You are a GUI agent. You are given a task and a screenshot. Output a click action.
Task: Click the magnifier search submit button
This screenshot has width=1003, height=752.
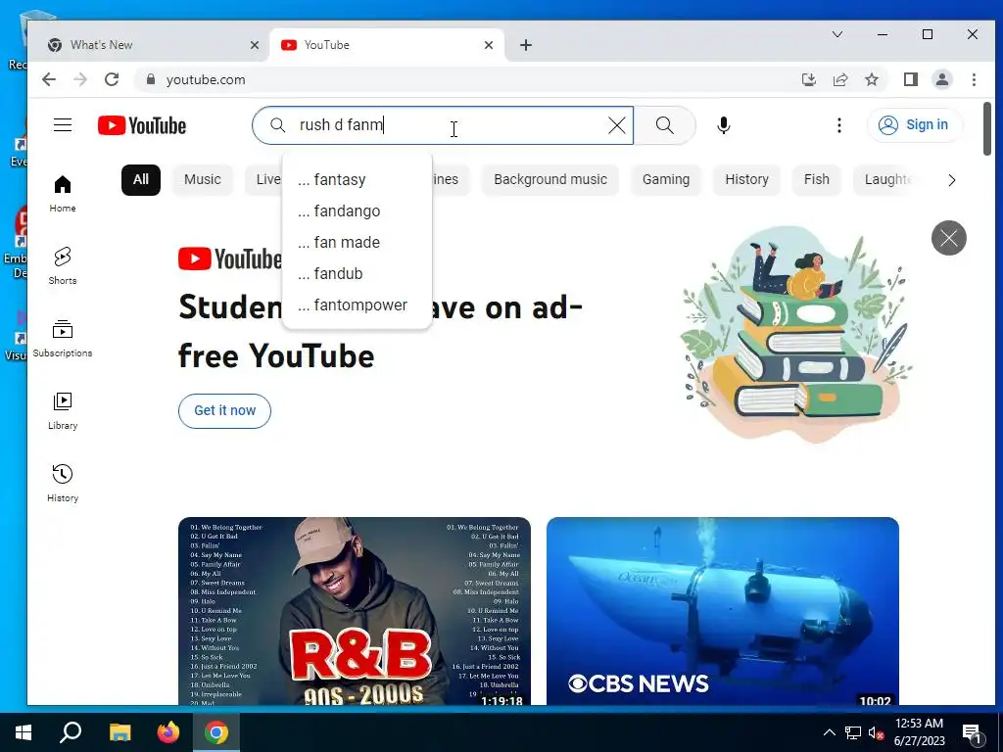(665, 125)
